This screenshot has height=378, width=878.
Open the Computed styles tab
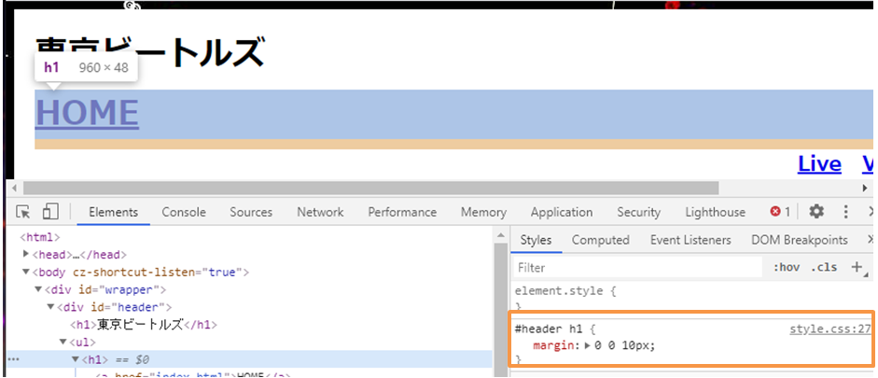(600, 240)
